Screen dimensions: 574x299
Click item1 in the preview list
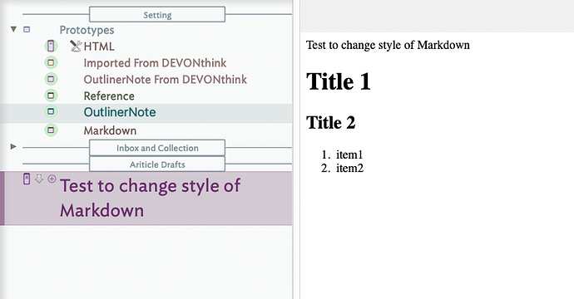point(349,154)
